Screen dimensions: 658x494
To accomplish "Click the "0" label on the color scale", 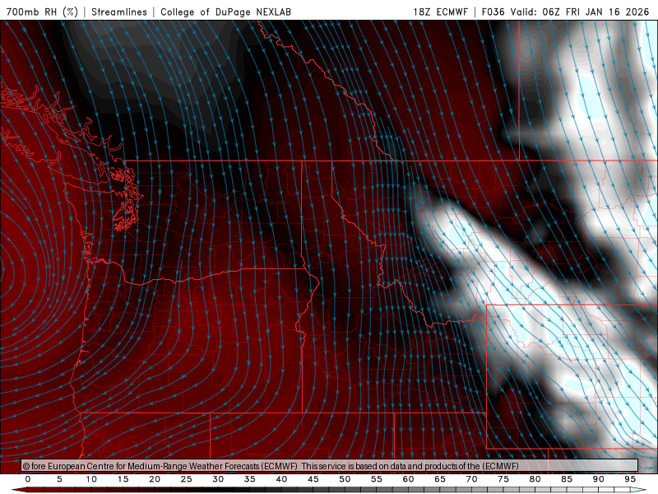I will pos(28,479).
